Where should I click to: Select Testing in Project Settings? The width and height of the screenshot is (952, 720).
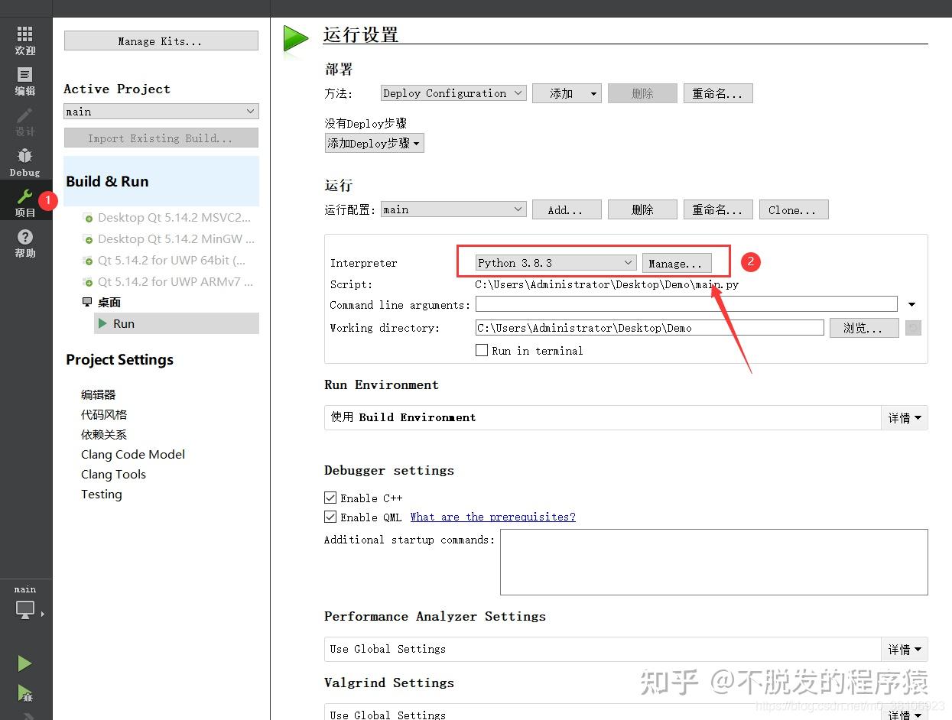pyautogui.click(x=101, y=494)
